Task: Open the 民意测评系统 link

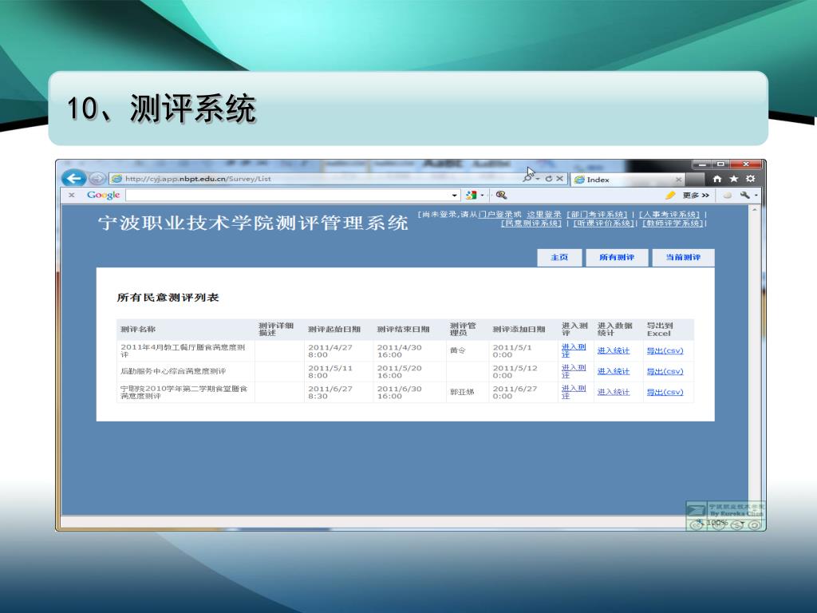Action: coord(531,223)
